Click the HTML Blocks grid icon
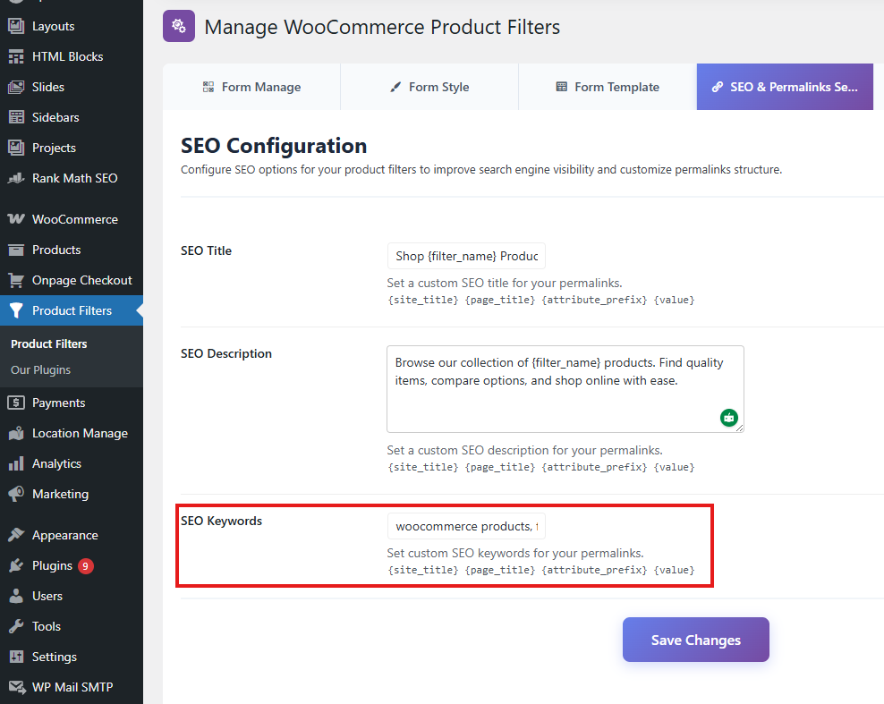884x704 pixels. point(16,56)
